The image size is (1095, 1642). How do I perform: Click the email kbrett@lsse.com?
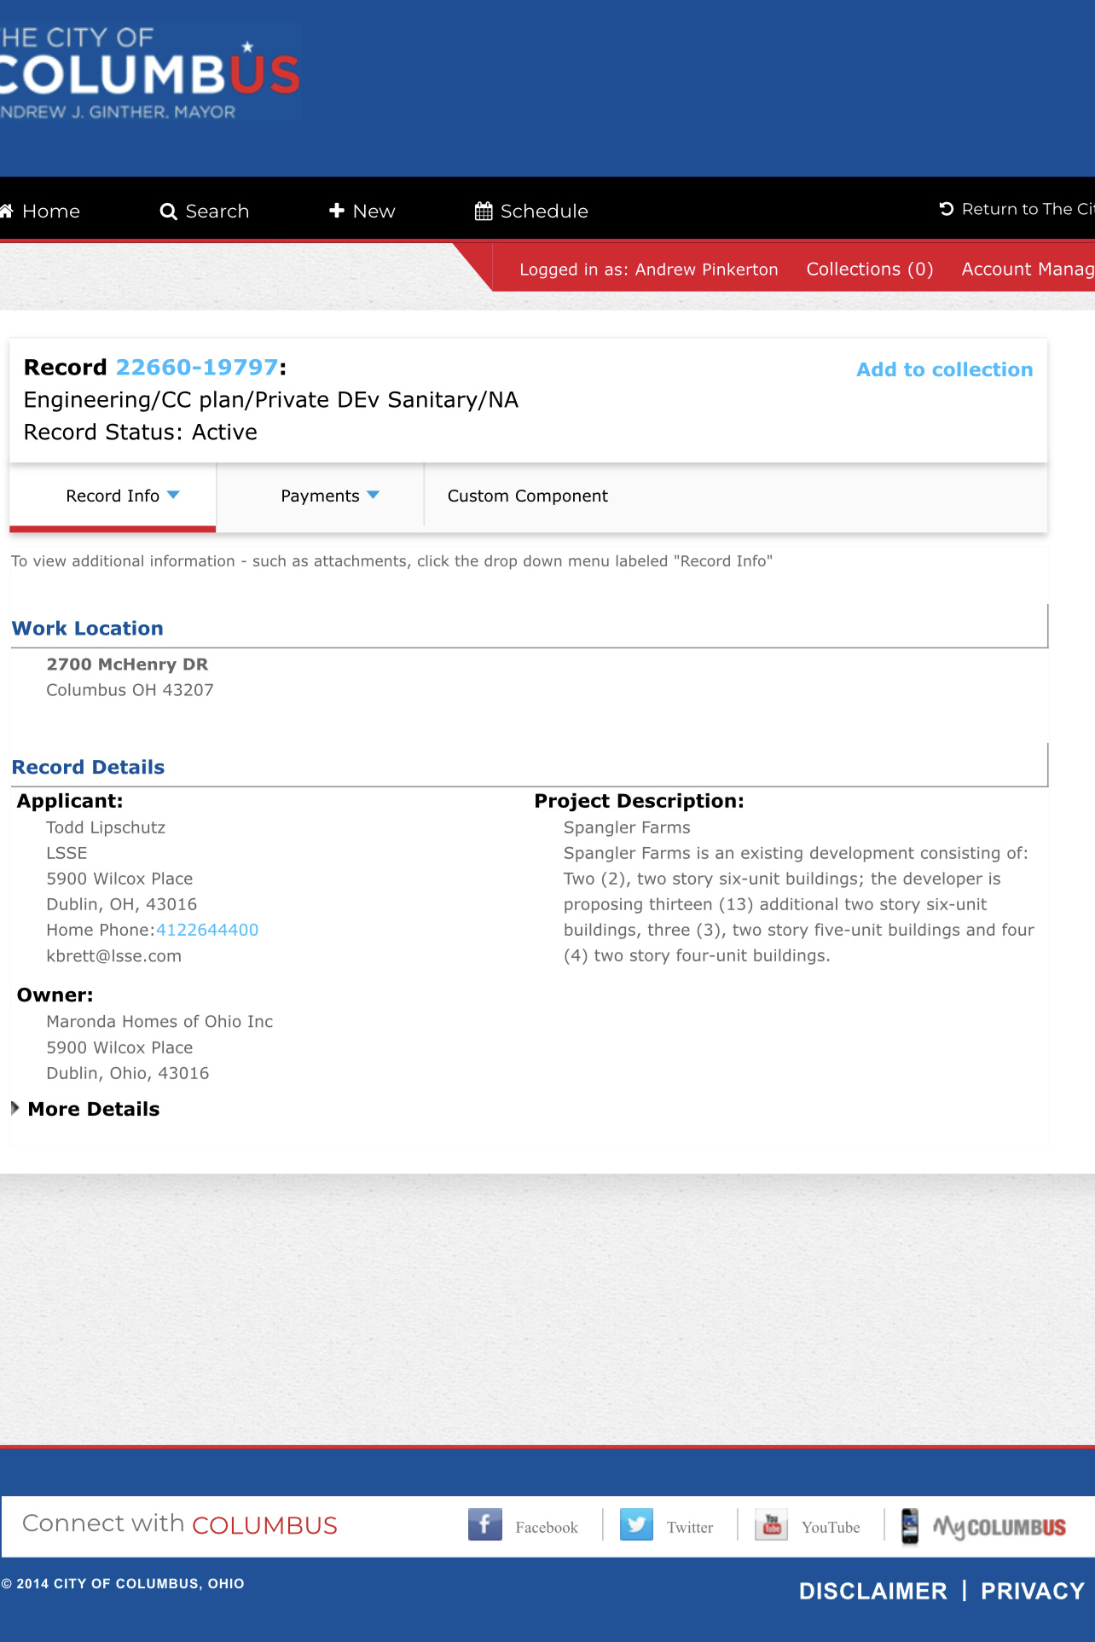113,955
